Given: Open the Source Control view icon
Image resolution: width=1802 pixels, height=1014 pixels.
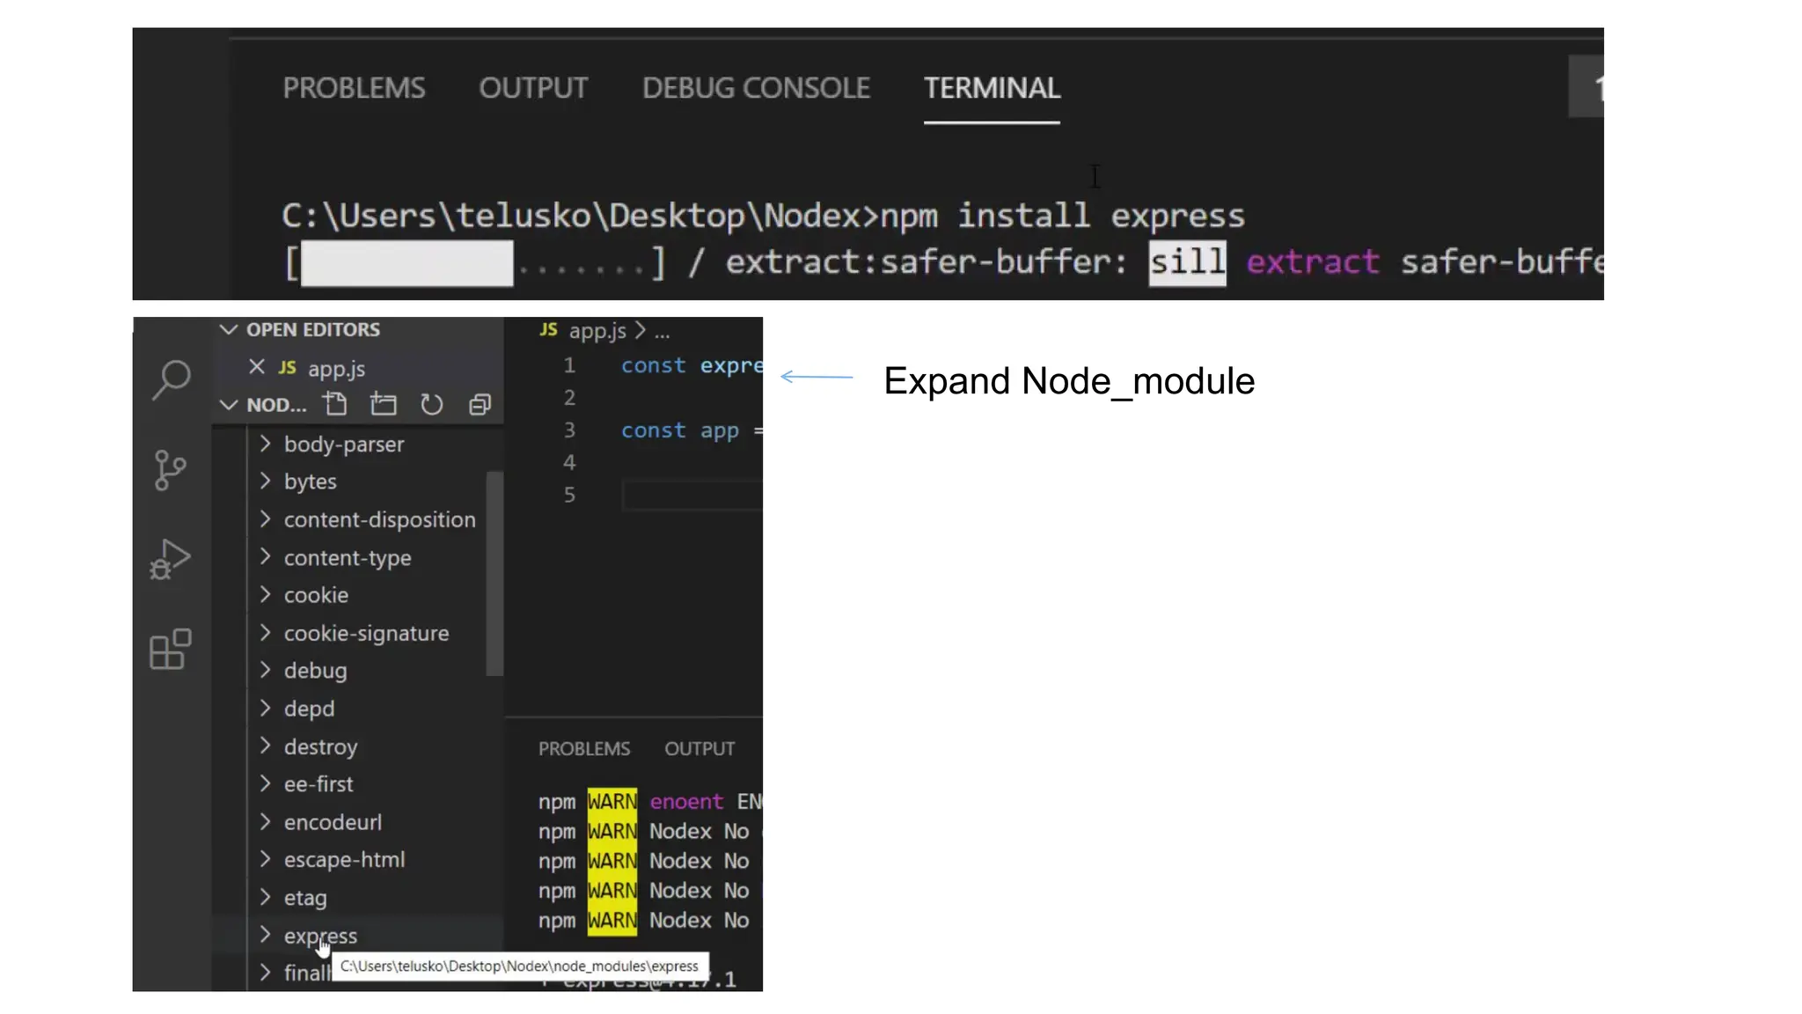Looking at the screenshot, I should [x=170, y=470].
